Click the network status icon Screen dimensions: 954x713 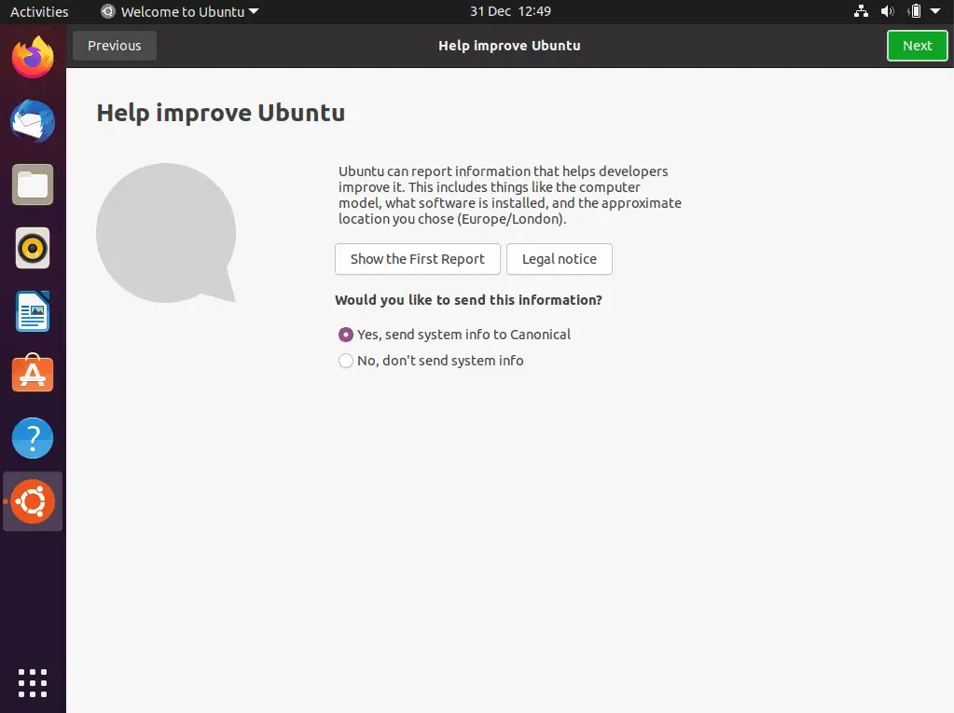click(861, 11)
